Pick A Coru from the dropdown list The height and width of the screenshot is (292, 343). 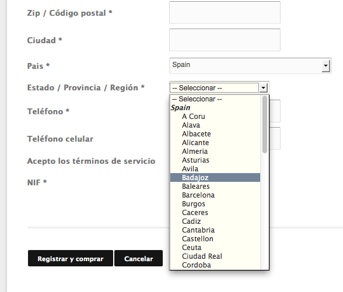tap(215, 117)
